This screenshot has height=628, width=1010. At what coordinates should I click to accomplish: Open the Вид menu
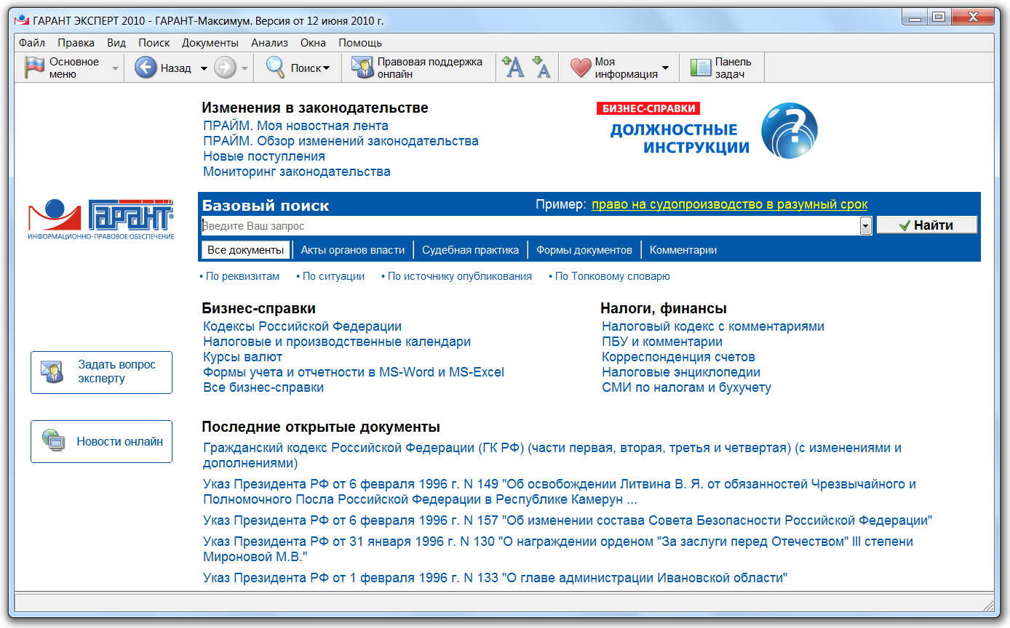tap(116, 43)
